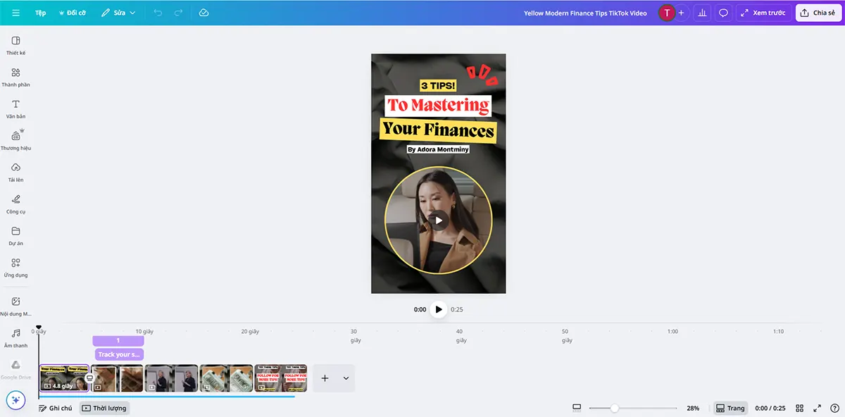Open the grid view icon
This screenshot has height=417, width=845.
[x=800, y=408]
